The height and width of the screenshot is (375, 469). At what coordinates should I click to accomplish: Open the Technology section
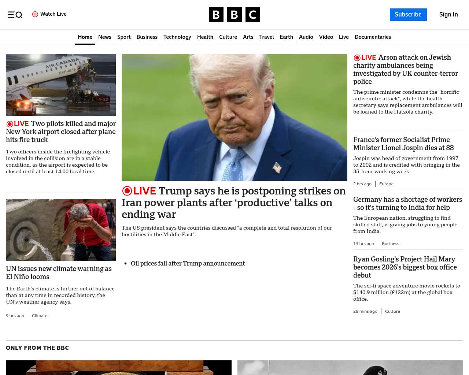pos(177,37)
